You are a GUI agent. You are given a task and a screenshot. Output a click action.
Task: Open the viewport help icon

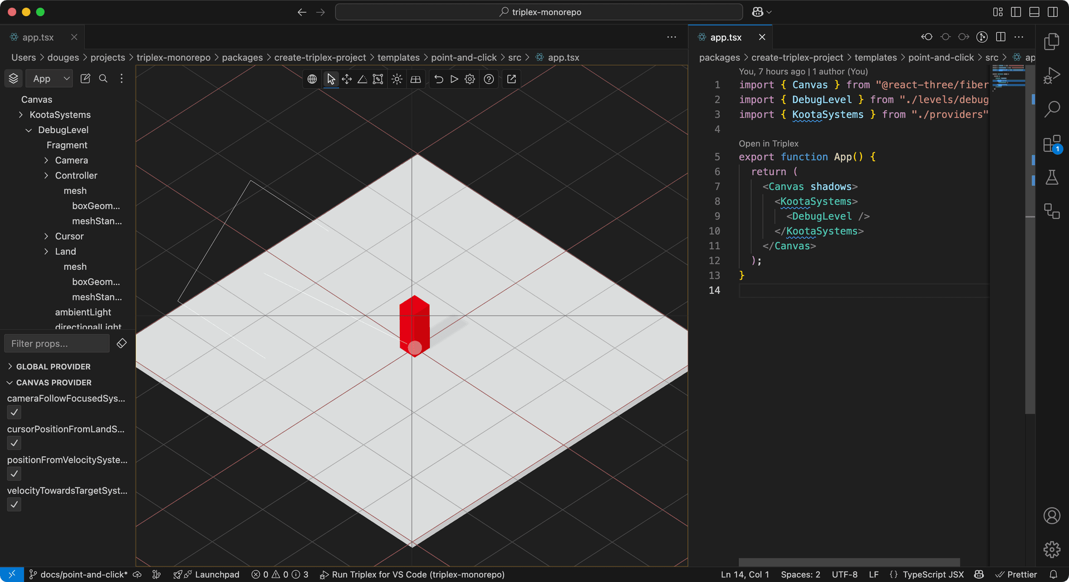coord(489,79)
